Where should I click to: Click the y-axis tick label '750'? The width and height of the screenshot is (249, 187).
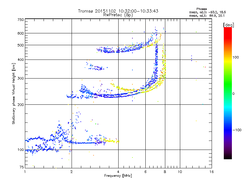(x=21, y=20)
